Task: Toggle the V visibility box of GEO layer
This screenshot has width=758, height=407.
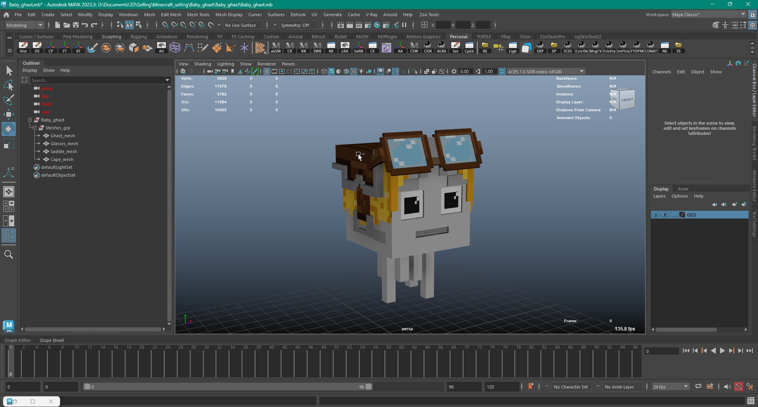Action: (x=656, y=215)
